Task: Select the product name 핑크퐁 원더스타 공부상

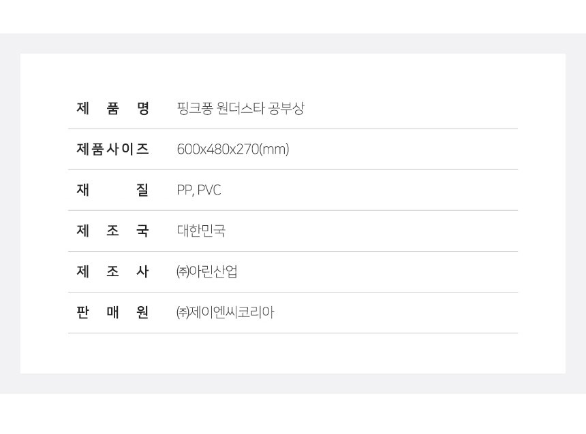Action: [x=241, y=108]
